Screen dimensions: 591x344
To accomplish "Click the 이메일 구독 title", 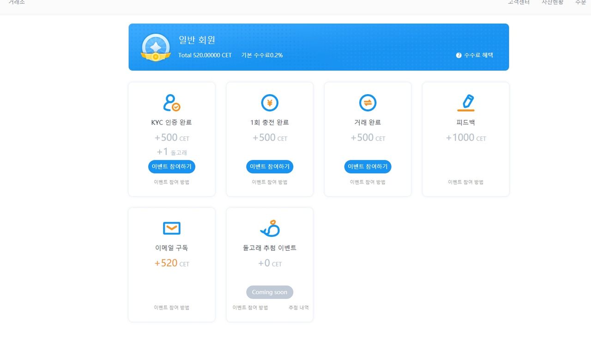I will pos(172,248).
